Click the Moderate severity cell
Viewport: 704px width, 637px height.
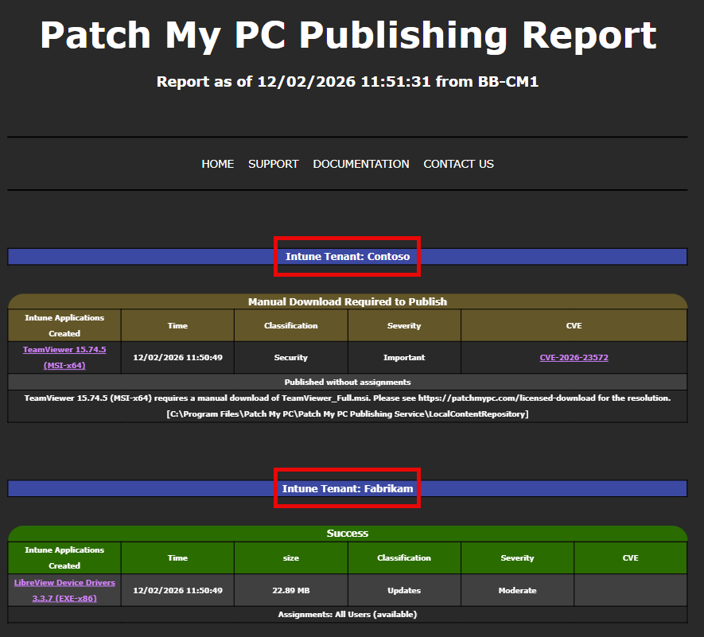[517, 590]
